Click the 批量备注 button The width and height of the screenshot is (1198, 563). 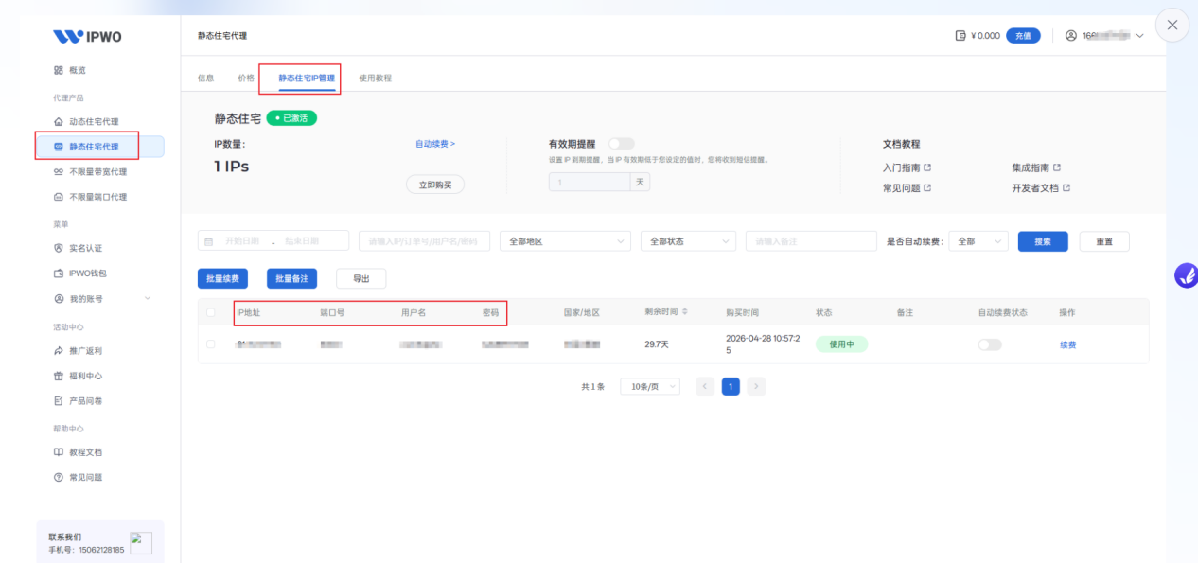[x=291, y=278]
